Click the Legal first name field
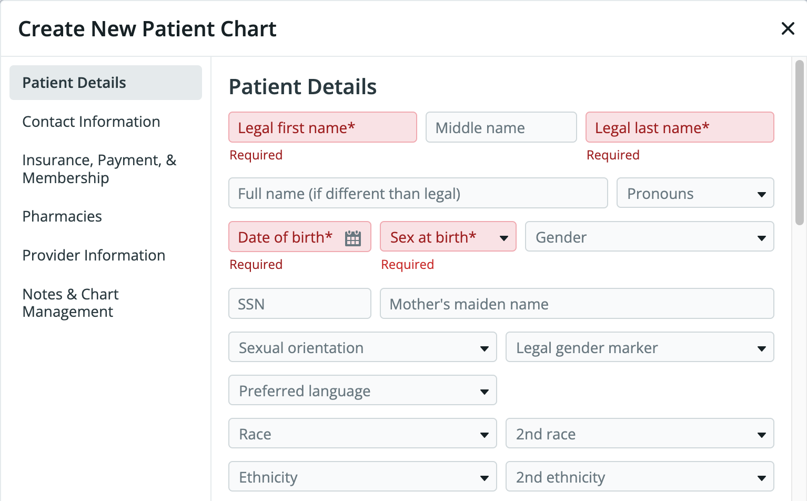The width and height of the screenshot is (807, 501). click(322, 127)
